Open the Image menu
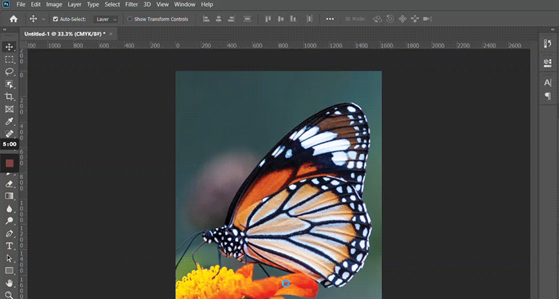Screen dimensions: 559x299 (54, 5)
